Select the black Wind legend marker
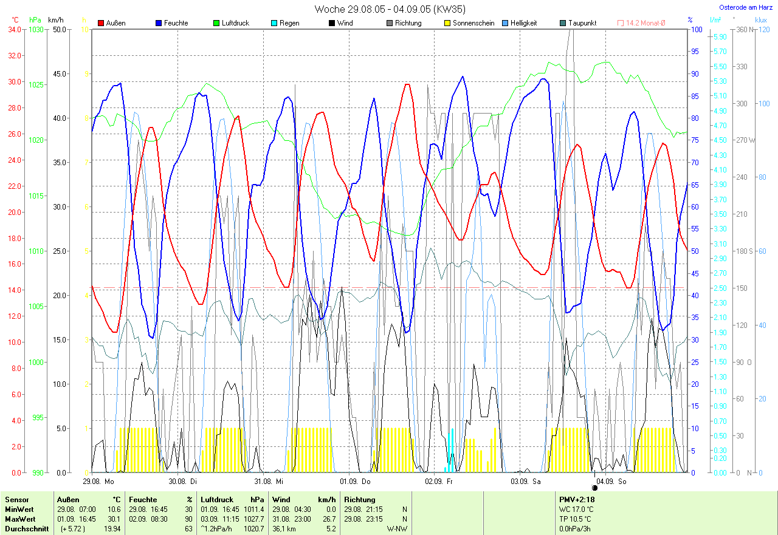Screen dimensions: 778x535 point(332,23)
